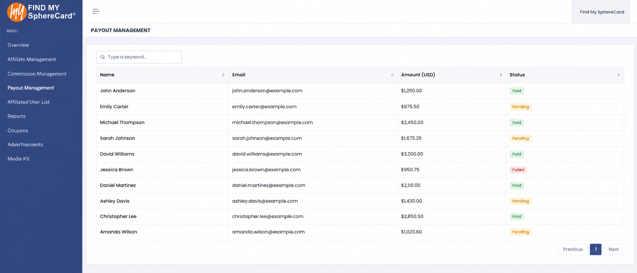Click the Amount (USD) column header

click(x=452, y=75)
